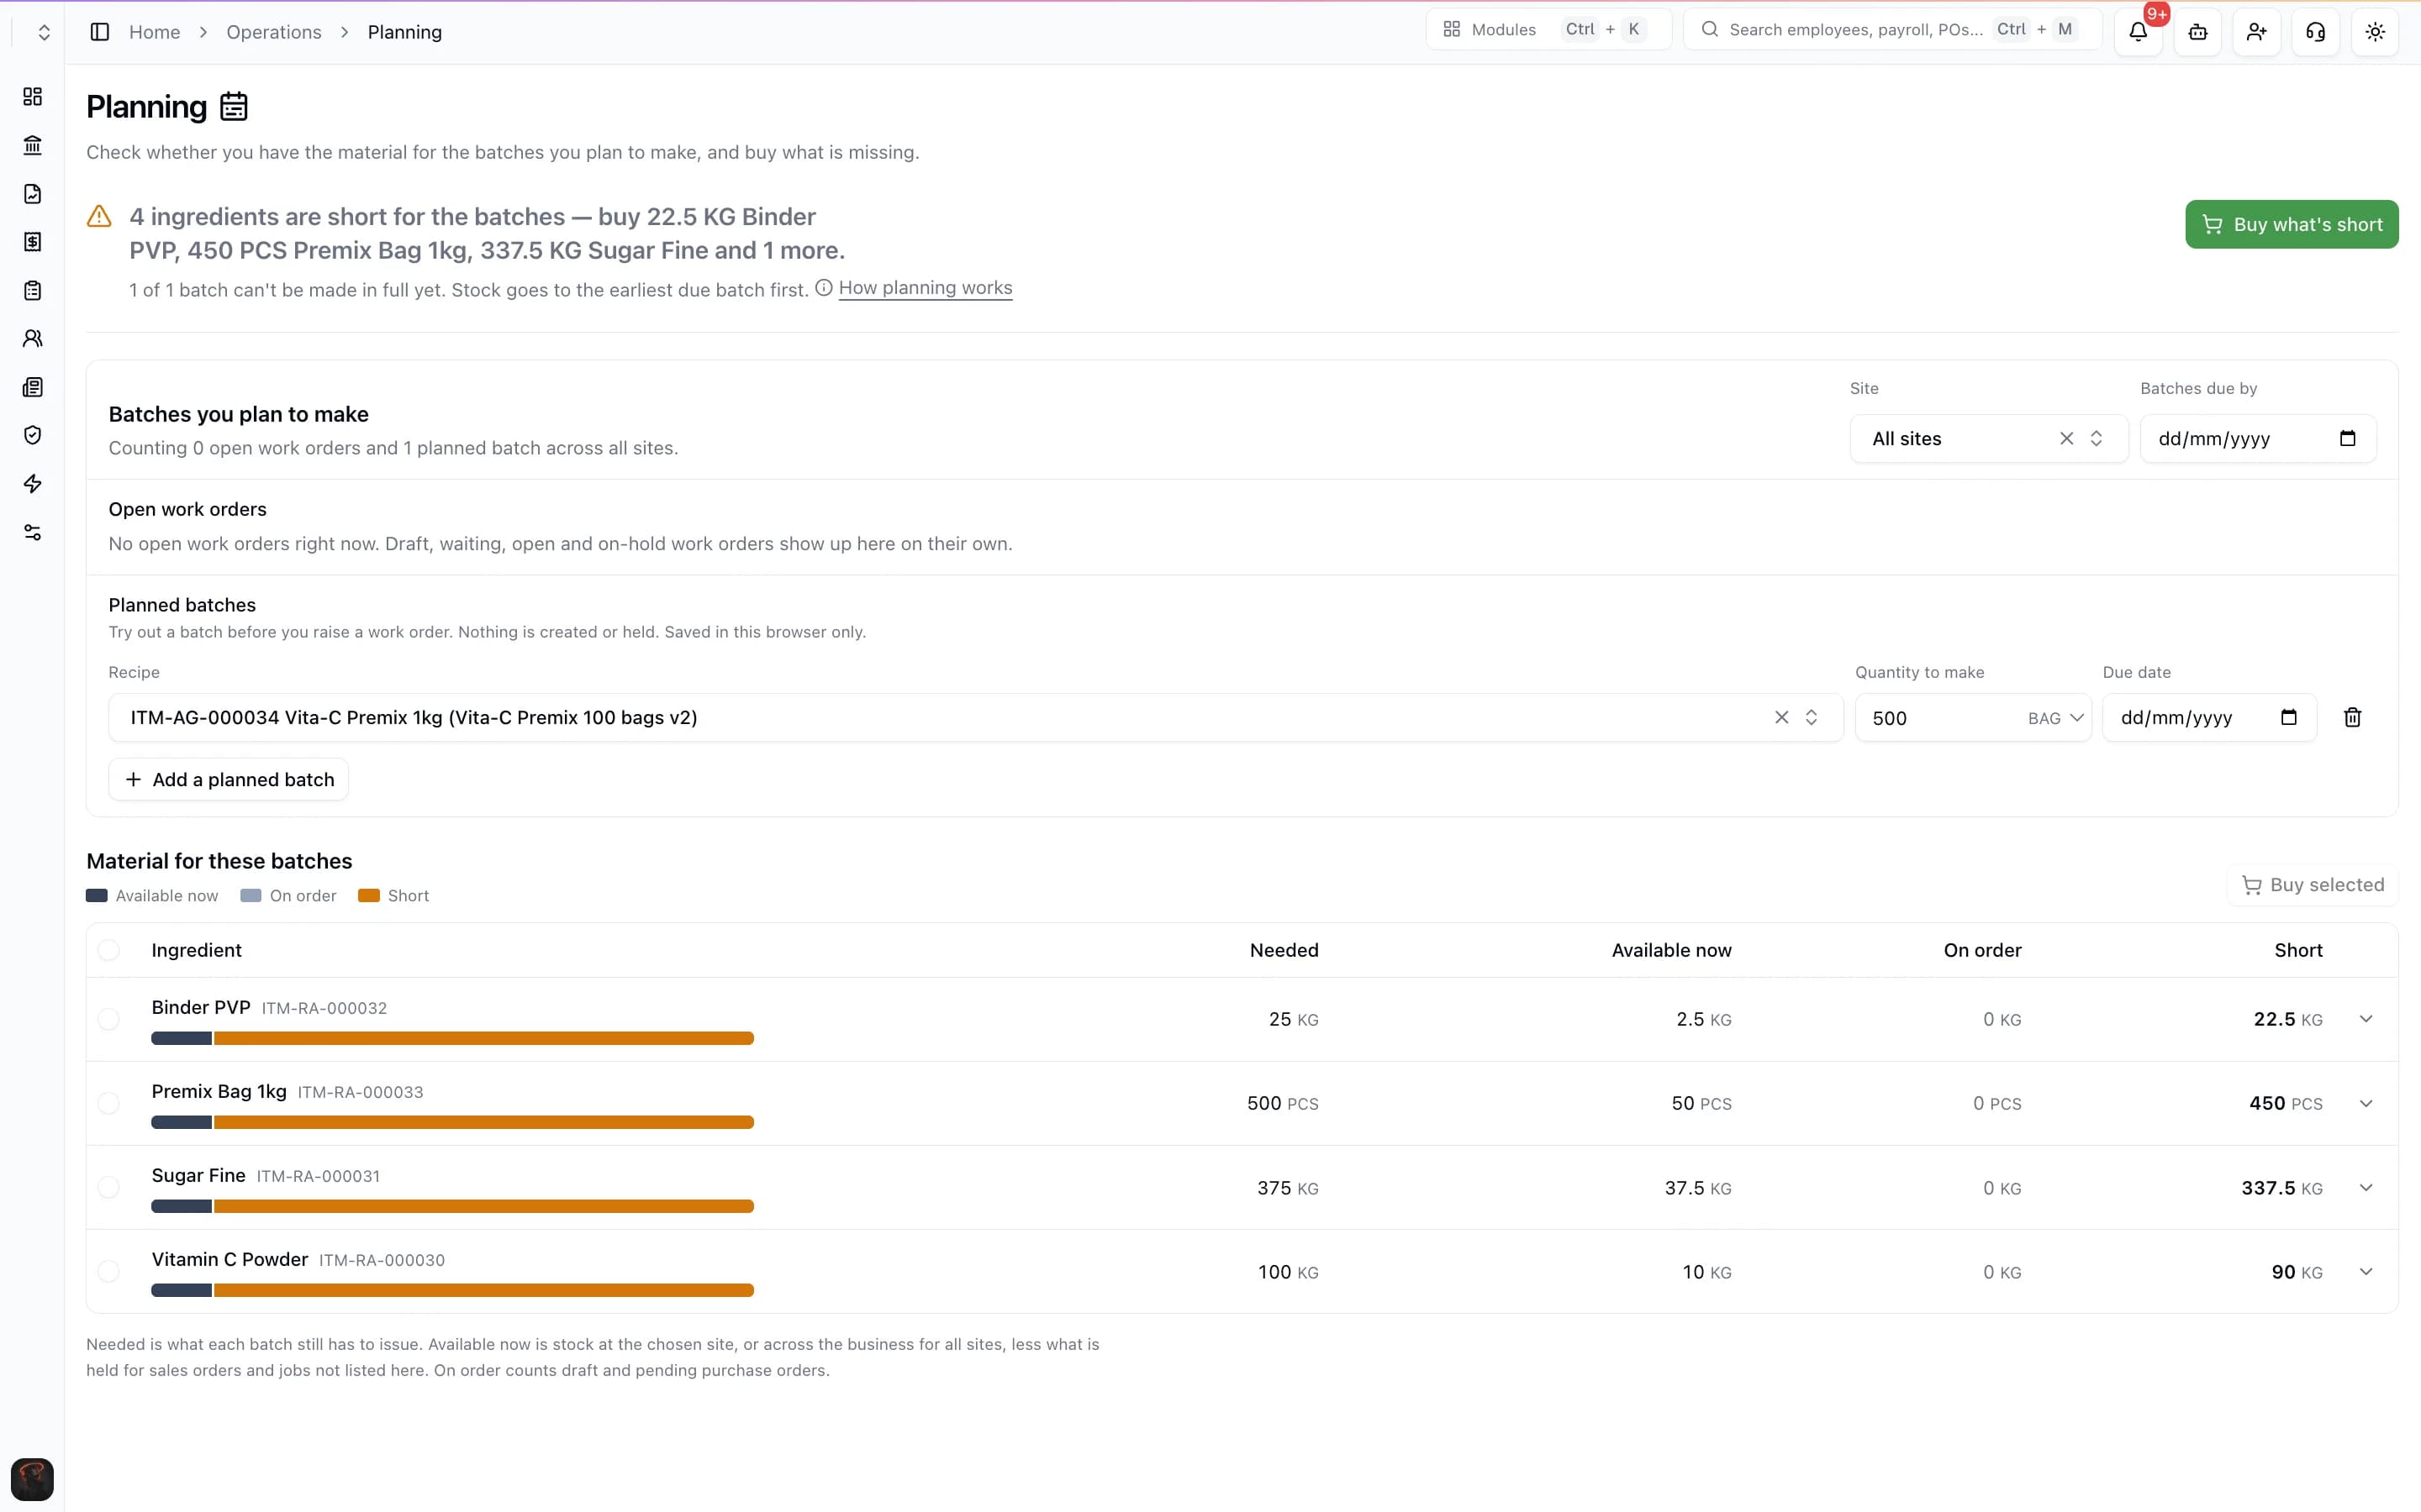This screenshot has height=1512, width=2421.
Task: Click the Buy selected button
Action: tap(2312, 885)
